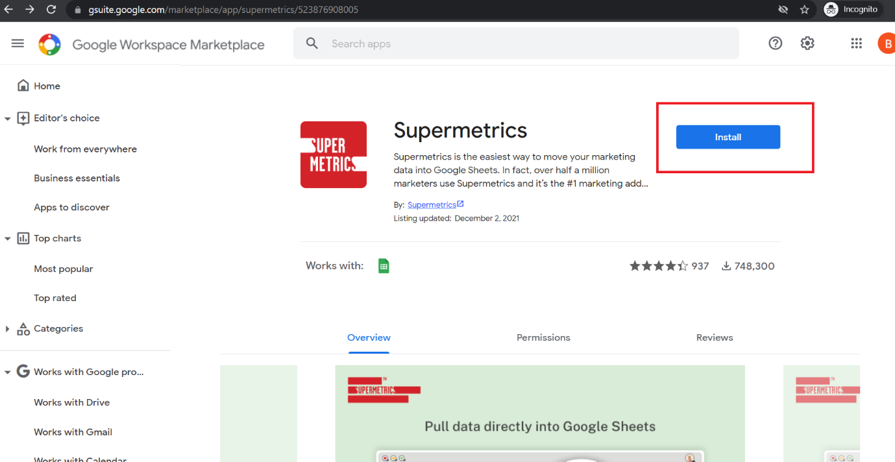
Task: Open Home in the sidebar
Action: pyautogui.click(x=47, y=86)
